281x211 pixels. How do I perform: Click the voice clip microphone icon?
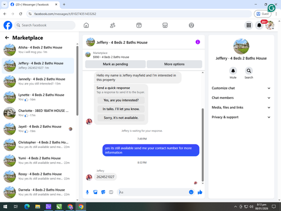pos(87,192)
